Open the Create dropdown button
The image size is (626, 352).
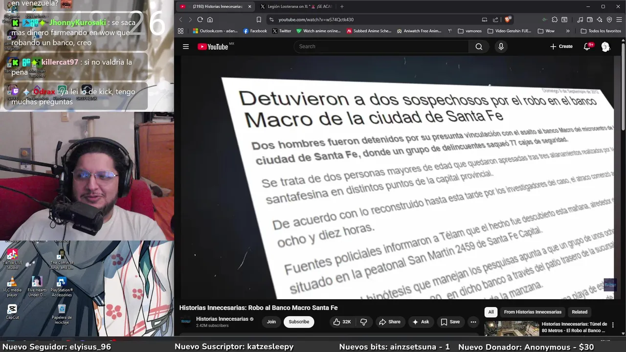click(x=561, y=46)
